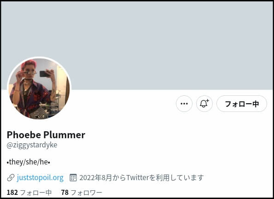Viewport: 274px width, 199px height.
Task: Click the @ziggystardyke username handle
Action: [32, 145]
